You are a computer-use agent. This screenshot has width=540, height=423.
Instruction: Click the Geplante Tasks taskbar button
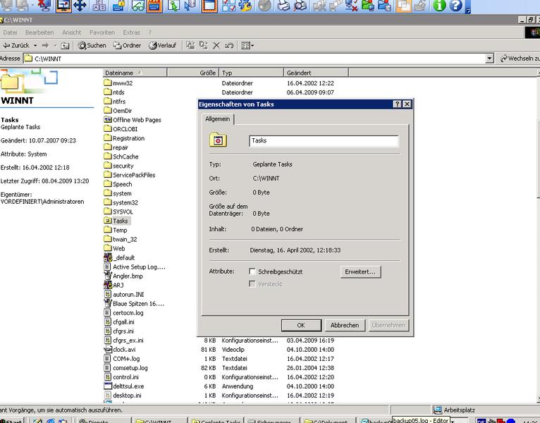[x=216, y=420]
